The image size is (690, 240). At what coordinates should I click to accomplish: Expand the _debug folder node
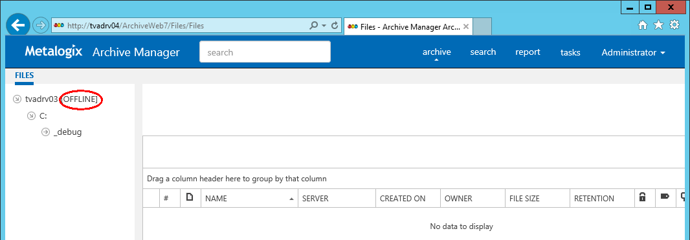[x=45, y=132]
